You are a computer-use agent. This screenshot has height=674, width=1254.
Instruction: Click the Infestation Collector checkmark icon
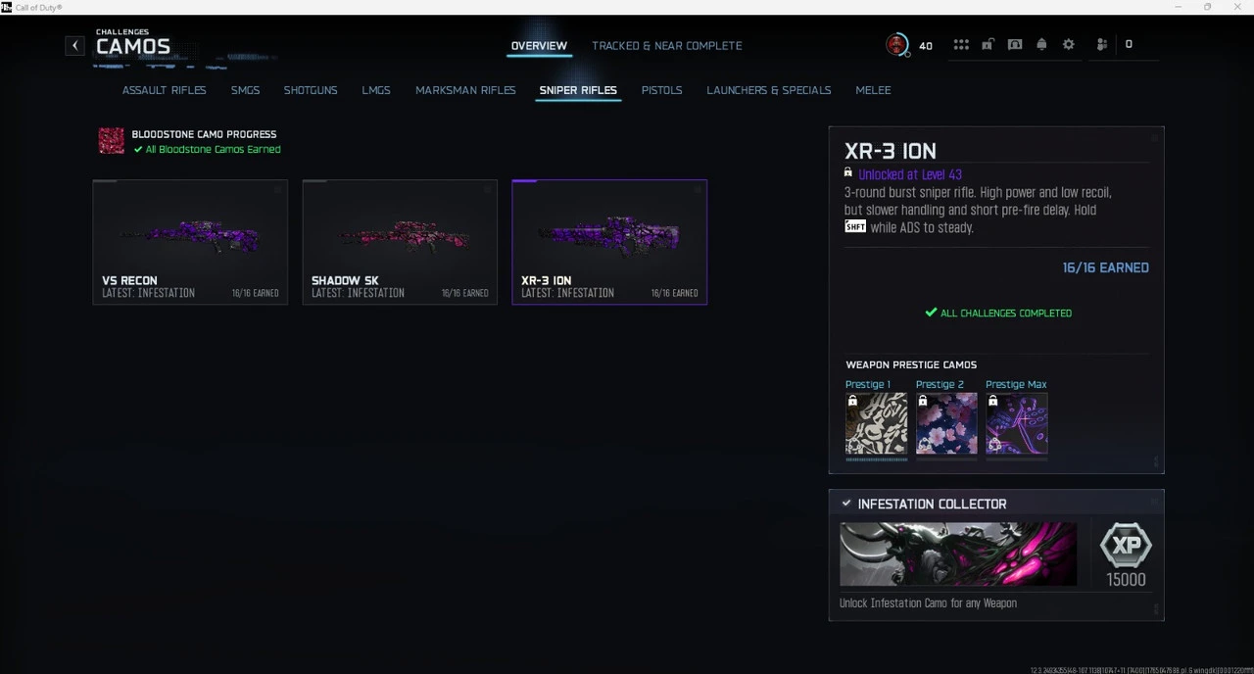(846, 504)
